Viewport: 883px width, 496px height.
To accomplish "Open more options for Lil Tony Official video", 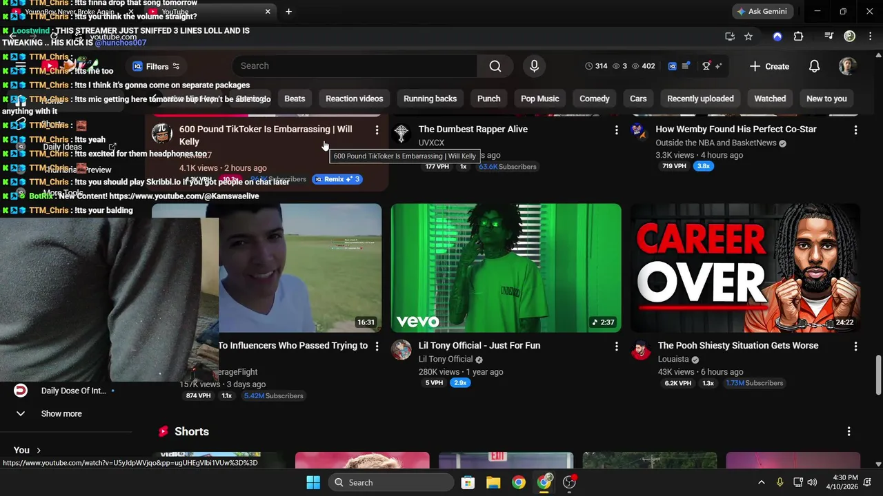I will click(x=616, y=346).
